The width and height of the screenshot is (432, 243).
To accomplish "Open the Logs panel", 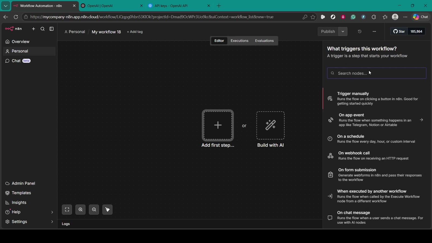I will click(66, 224).
